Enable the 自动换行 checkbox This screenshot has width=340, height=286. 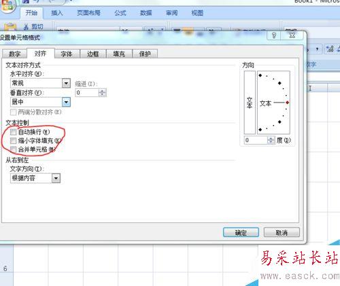click(13, 132)
